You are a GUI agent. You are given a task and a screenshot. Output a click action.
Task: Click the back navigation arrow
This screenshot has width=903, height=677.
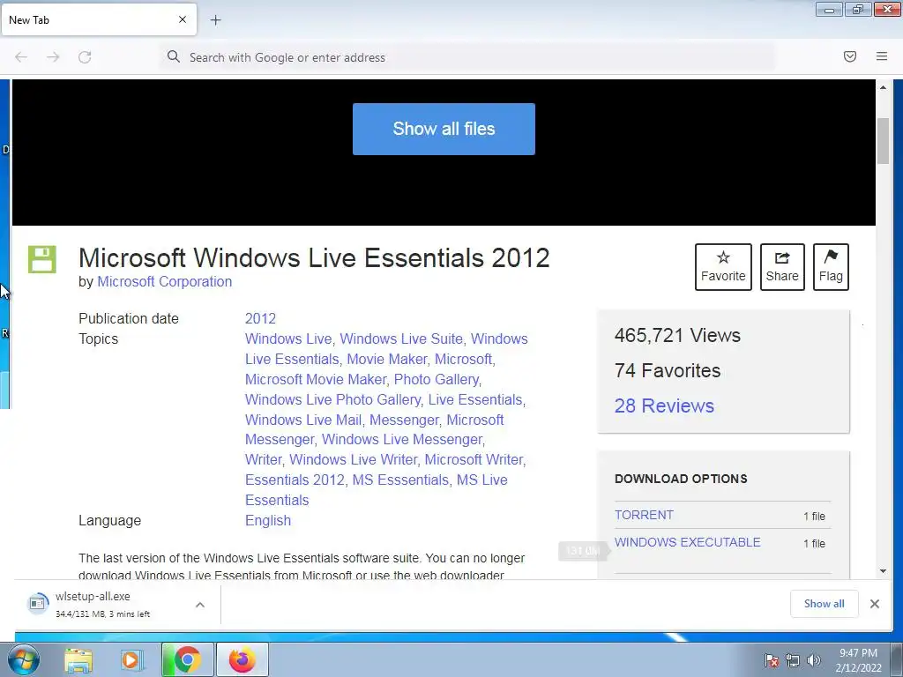(x=21, y=57)
